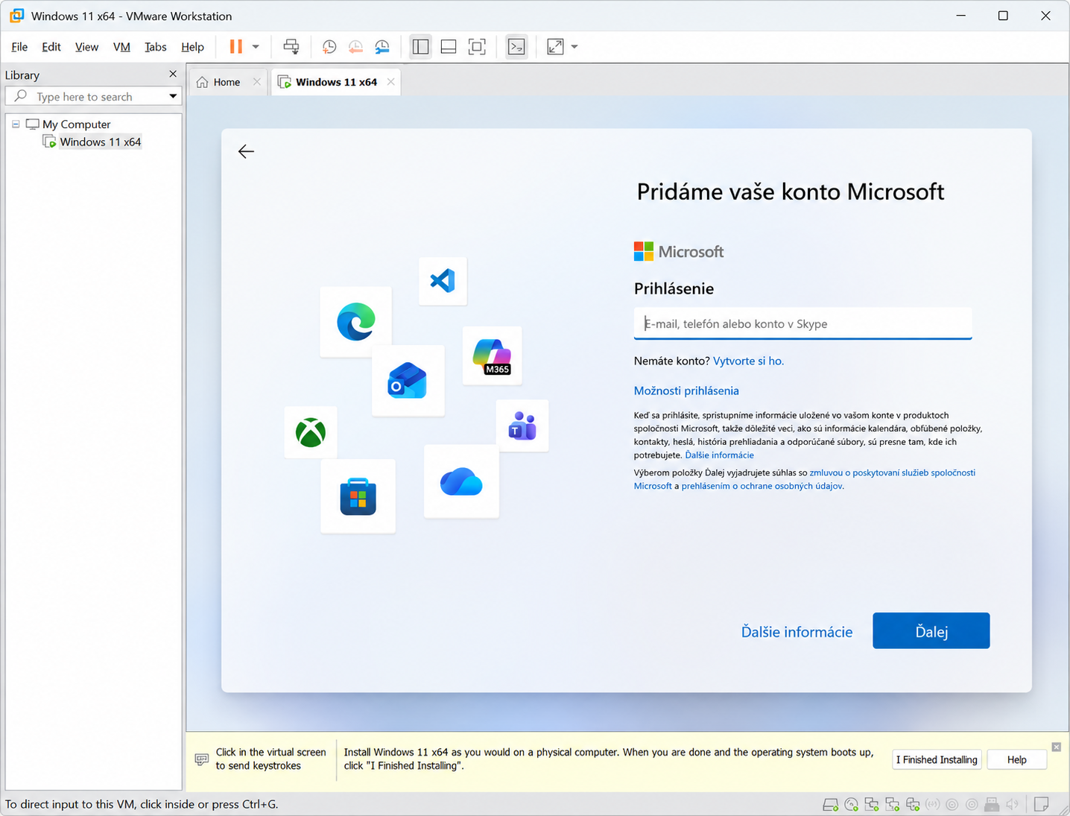The image size is (1070, 816).
Task: Open the 'prehlásením o ochrane osobných údajov' link
Action: (x=762, y=486)
